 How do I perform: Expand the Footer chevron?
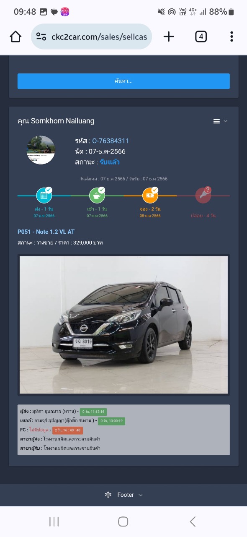[x=141, y=495]
